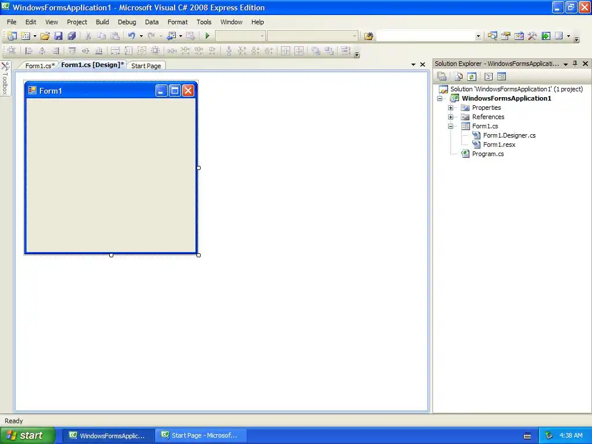Screen dimensions: 592x444
Task: Click the Save All icon
Action: point(72,36)
